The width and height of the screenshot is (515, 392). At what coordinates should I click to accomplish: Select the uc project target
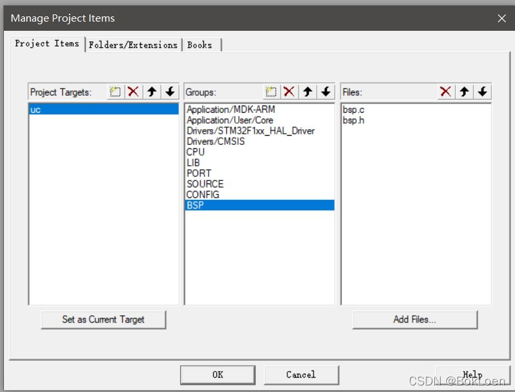pyautogui.click(x=104, y=109)
